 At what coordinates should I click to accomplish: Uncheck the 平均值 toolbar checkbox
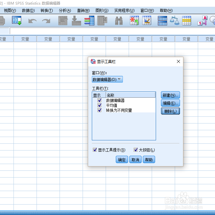point(100,105)
